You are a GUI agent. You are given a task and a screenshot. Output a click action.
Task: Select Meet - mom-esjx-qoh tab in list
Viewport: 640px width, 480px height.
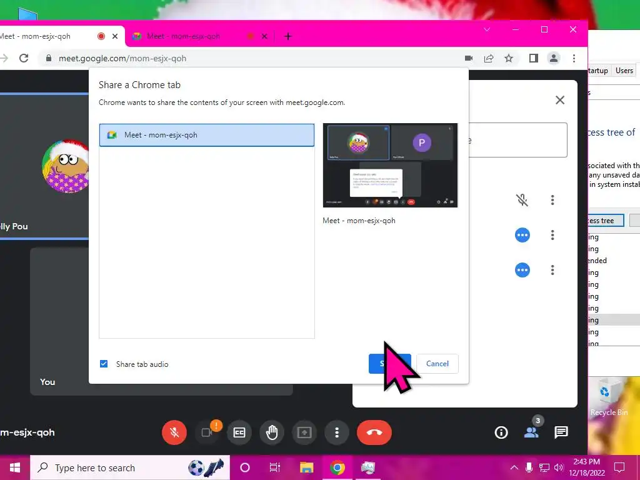tap(206, 135)
